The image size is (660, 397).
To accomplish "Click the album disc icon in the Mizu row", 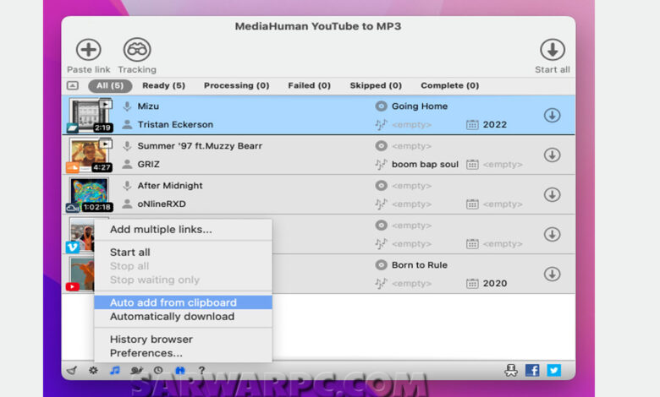I will click(x=381, y=106).
